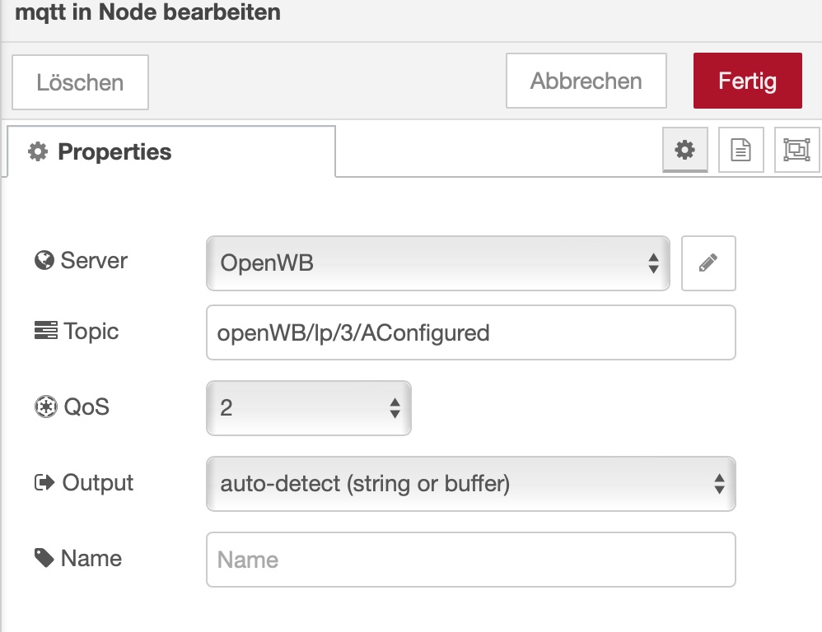
Task: Focus the empty Name input field
Action: click(x=470, y=560)
